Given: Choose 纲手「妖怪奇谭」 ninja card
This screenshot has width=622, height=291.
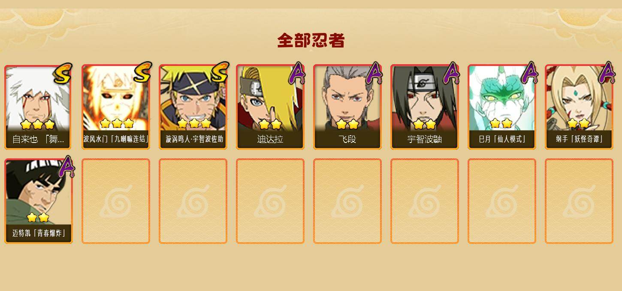Looking at the screenshot, I should click(x=579, y=107).
